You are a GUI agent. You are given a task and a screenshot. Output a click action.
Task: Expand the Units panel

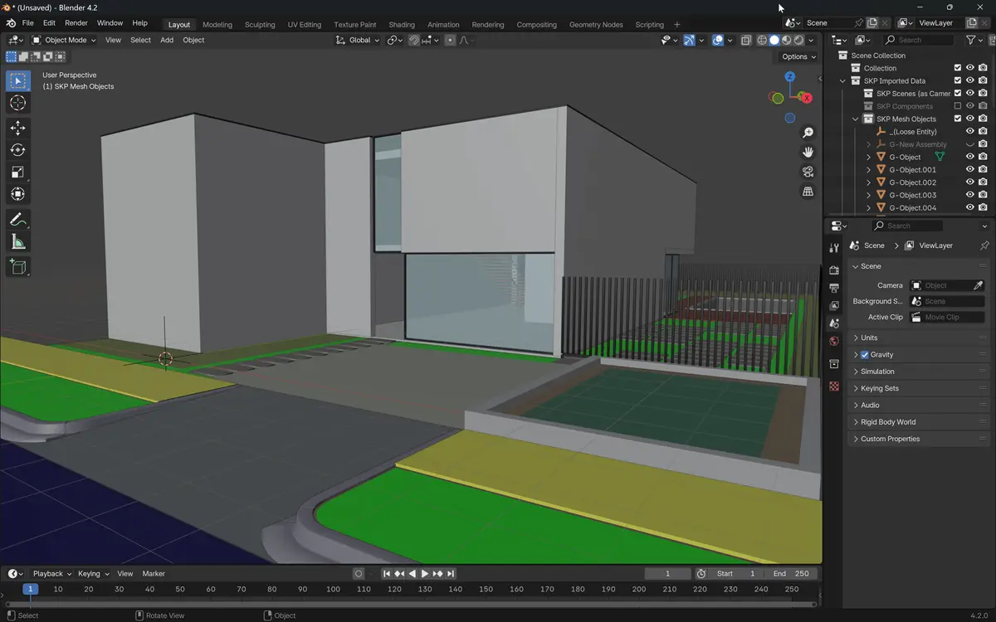(x=869, y=338)
